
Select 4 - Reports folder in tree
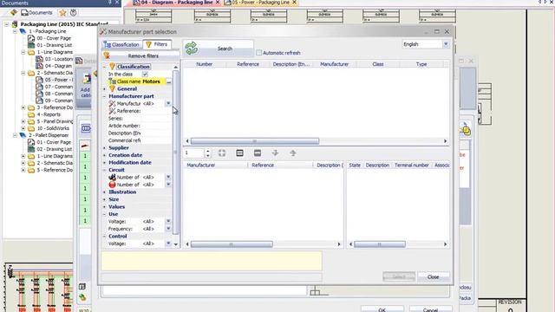[49, 114]
